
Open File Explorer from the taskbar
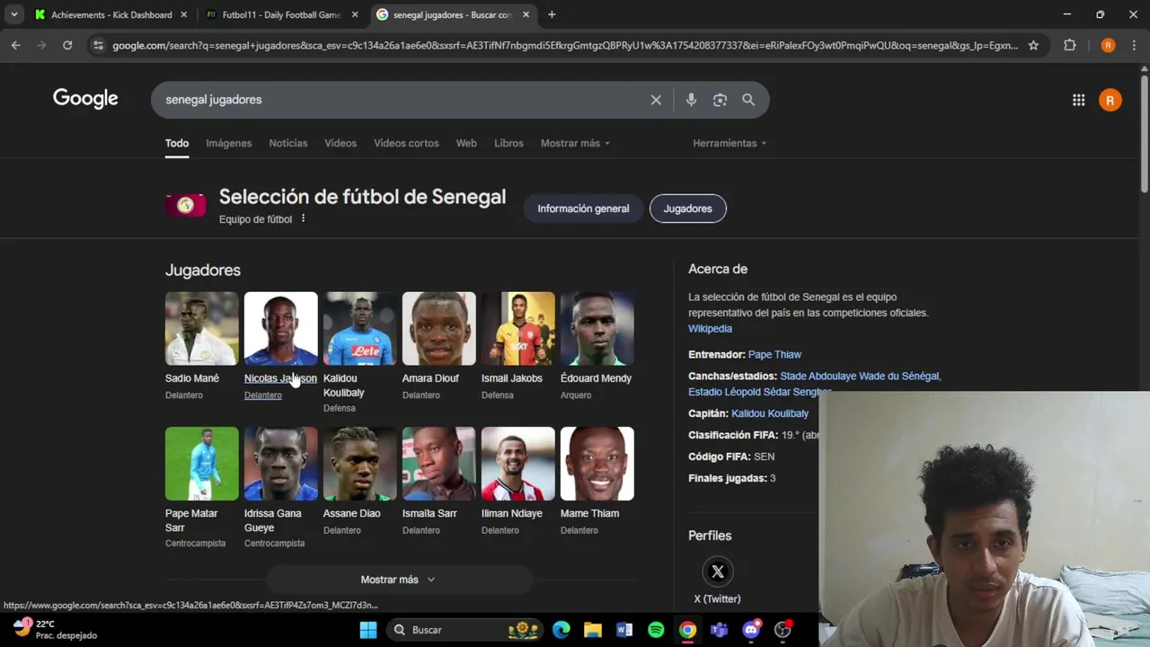pyautogui.click(x=592, y=630)
